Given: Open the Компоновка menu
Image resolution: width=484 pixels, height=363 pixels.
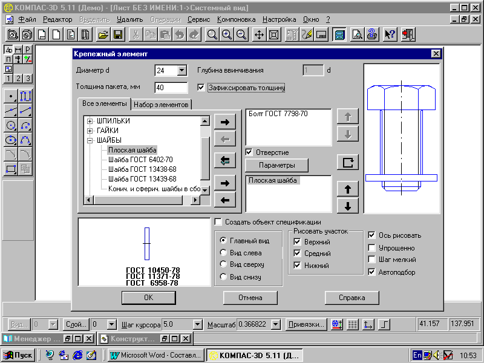Looking at the screenshot, I should (x=236, y=19).
